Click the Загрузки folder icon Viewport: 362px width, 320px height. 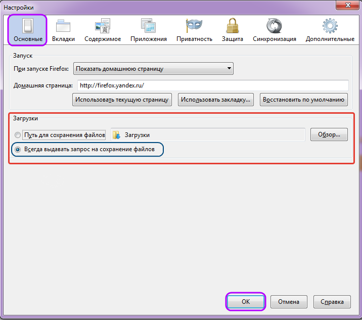116,135
